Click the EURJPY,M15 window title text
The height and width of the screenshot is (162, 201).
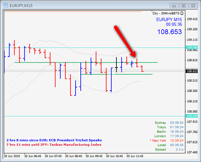[x=21, y=6]
